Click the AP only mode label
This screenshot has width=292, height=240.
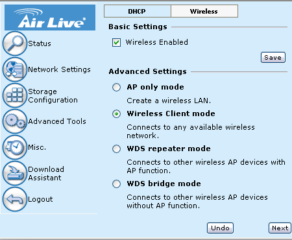156,87
